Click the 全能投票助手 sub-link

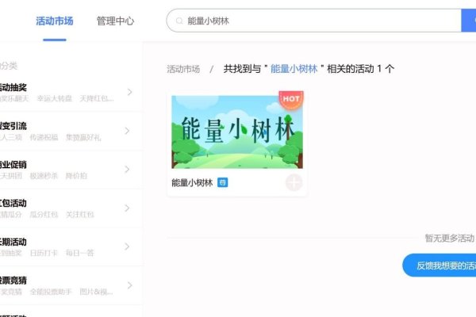click(51, 292)
